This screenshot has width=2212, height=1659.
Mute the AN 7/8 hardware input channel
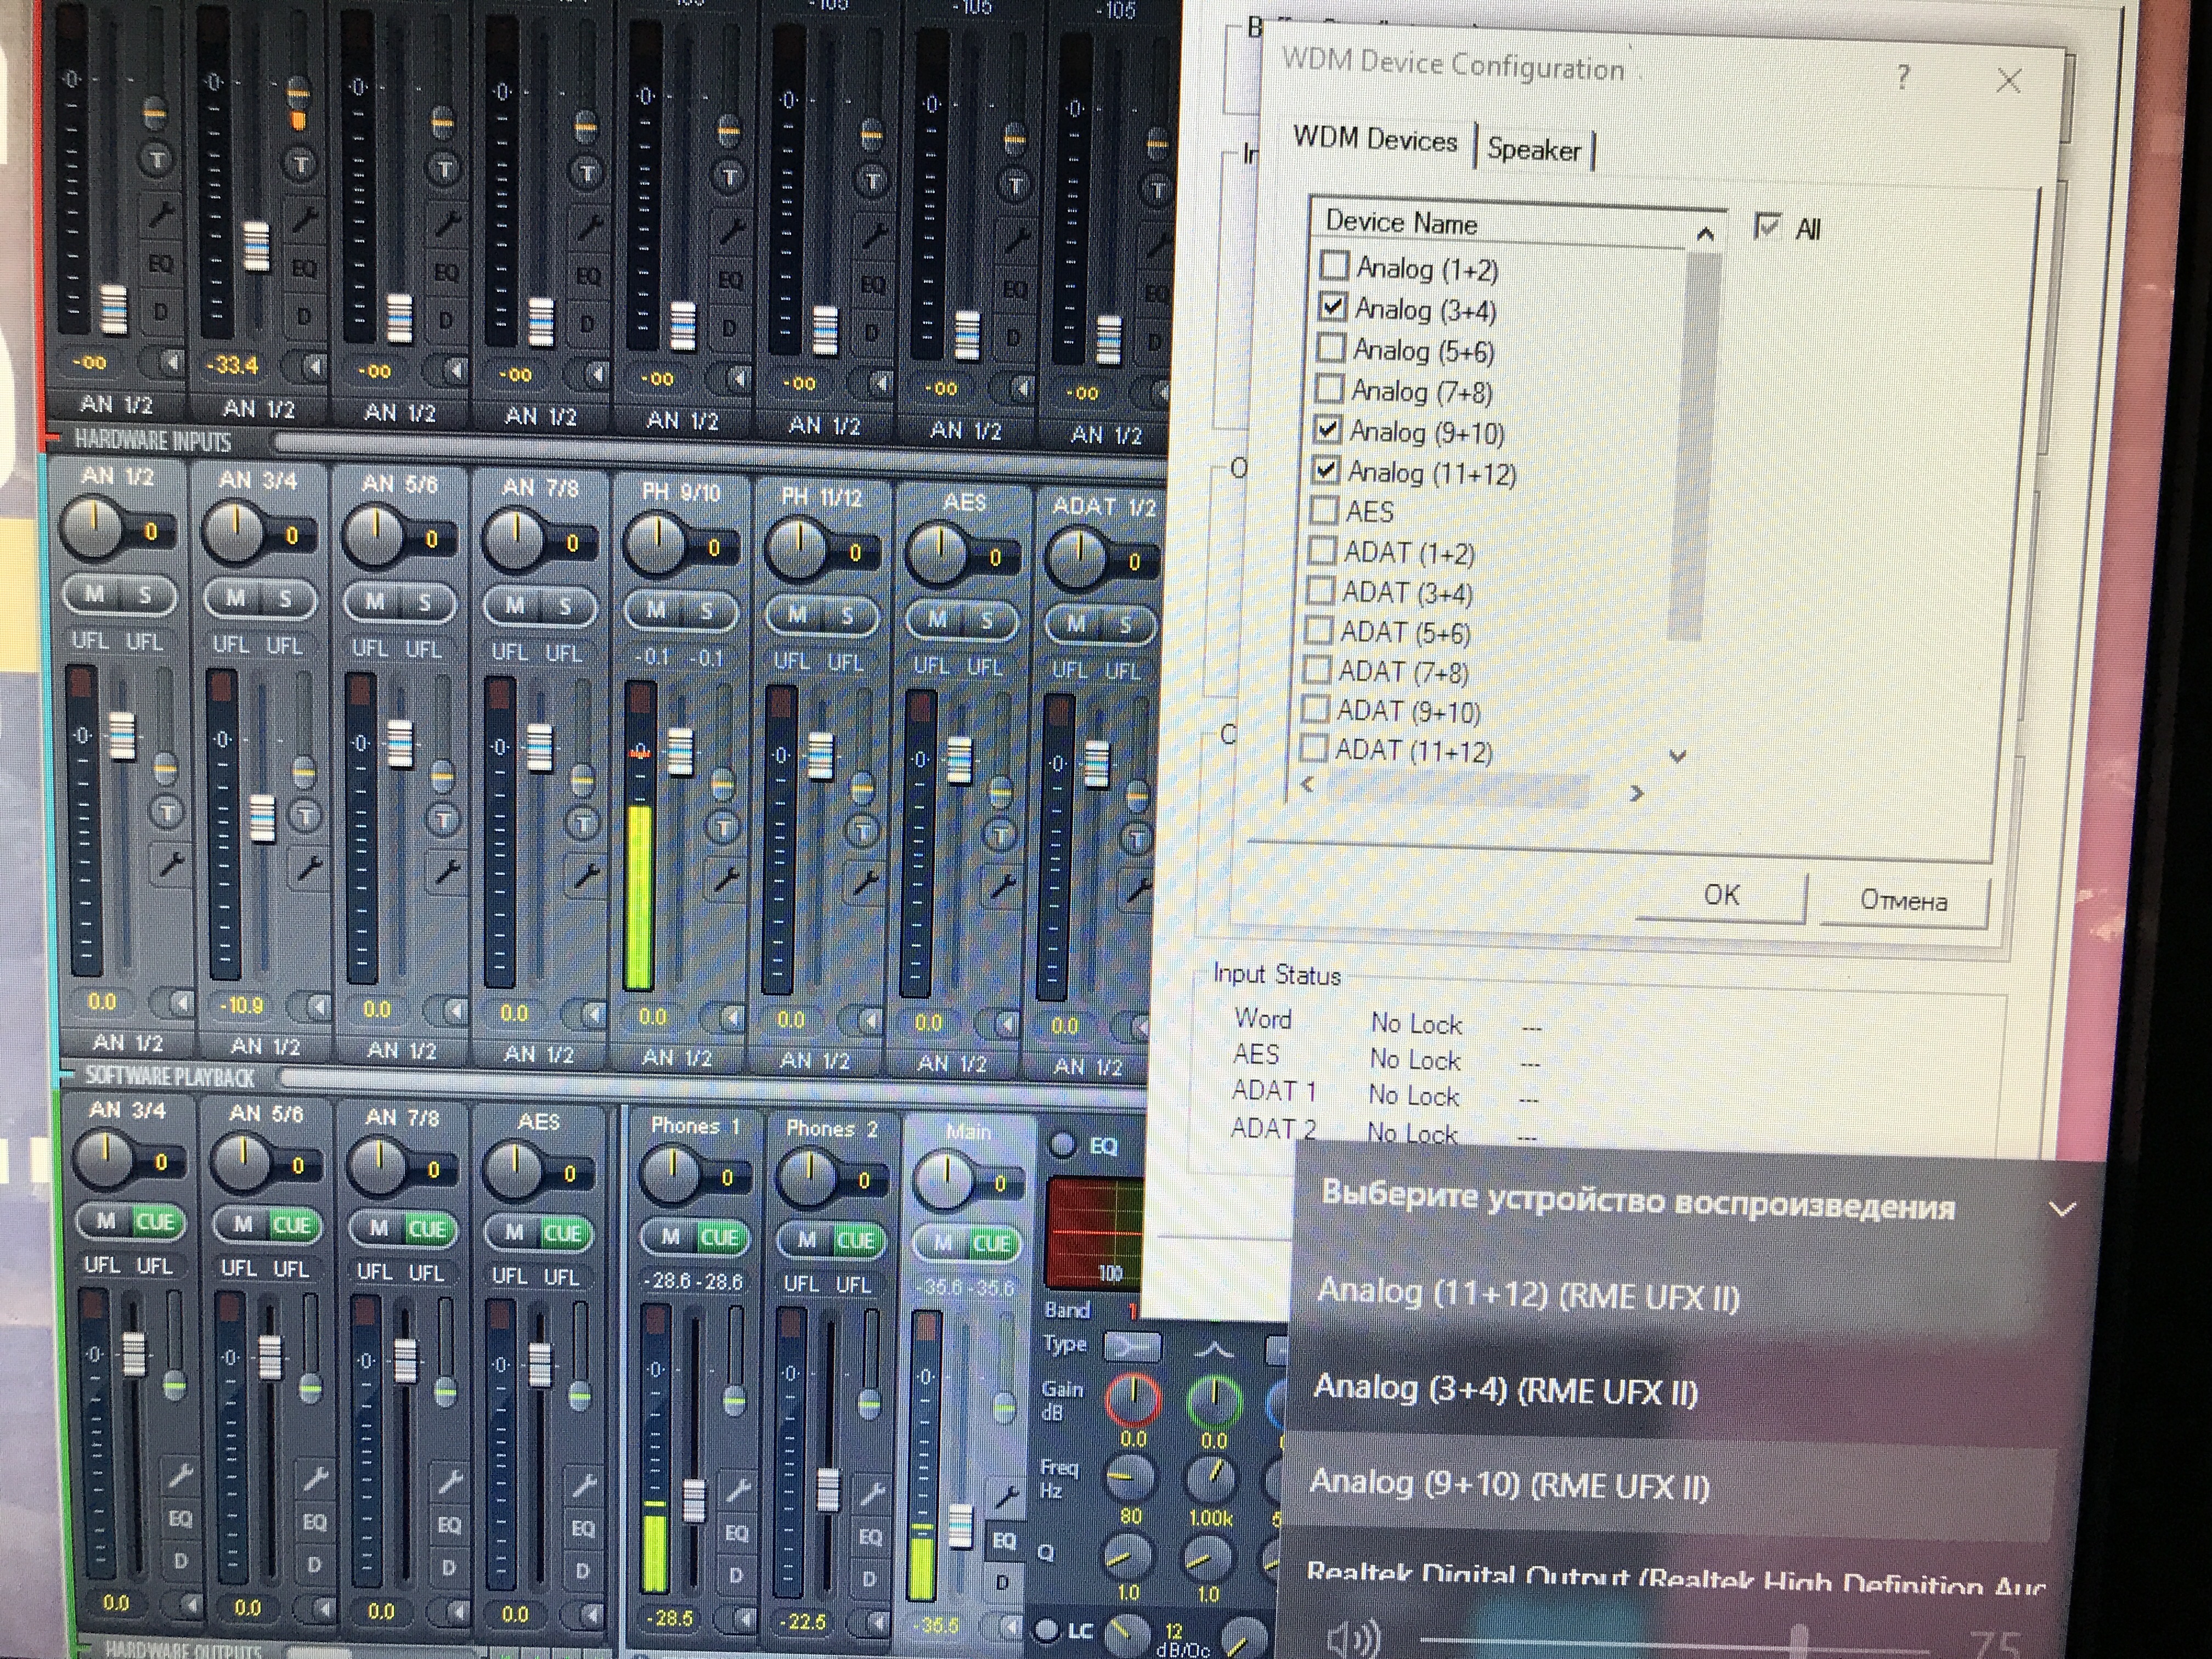click(515, 605)
